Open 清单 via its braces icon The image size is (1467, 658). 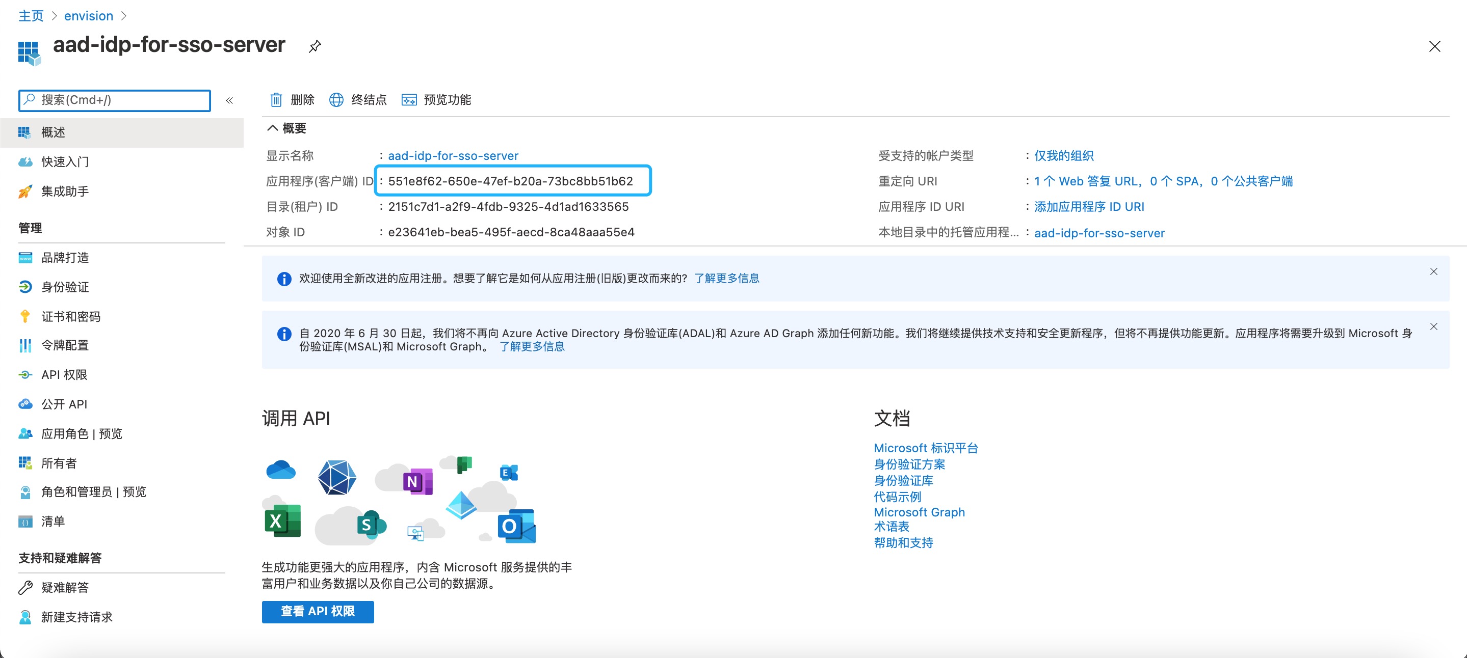coord(25,522)
